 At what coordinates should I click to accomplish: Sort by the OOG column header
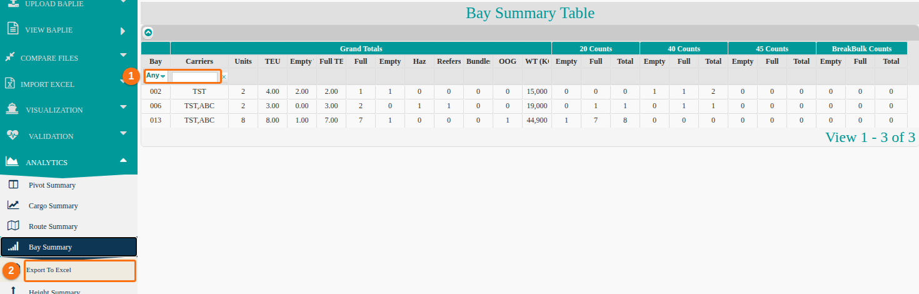click(508, 61)
